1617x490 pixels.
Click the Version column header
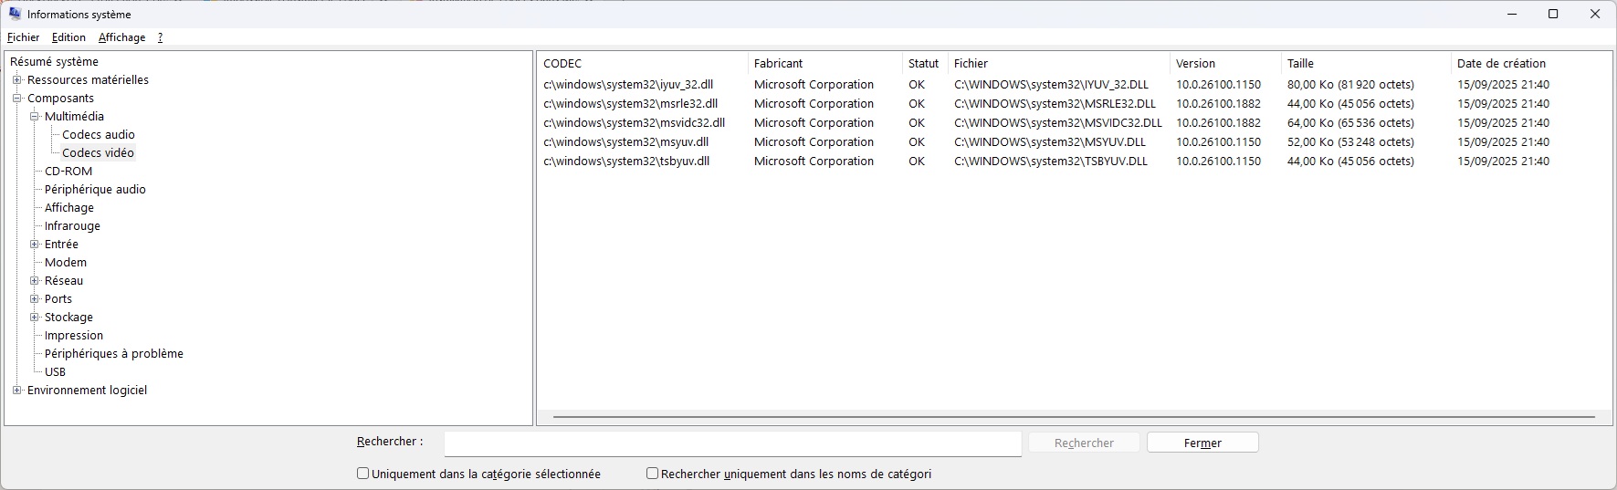[x=1225, y=63]
